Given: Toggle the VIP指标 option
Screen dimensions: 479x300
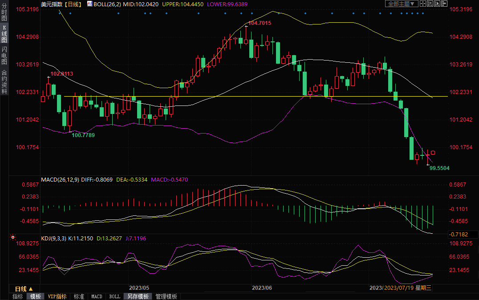Looking at the screenshot, I should 57,296.
